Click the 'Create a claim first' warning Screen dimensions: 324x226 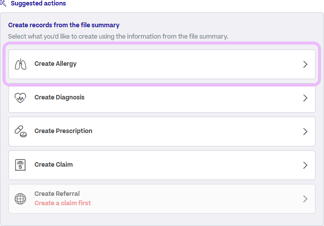[x=63, y=203]
